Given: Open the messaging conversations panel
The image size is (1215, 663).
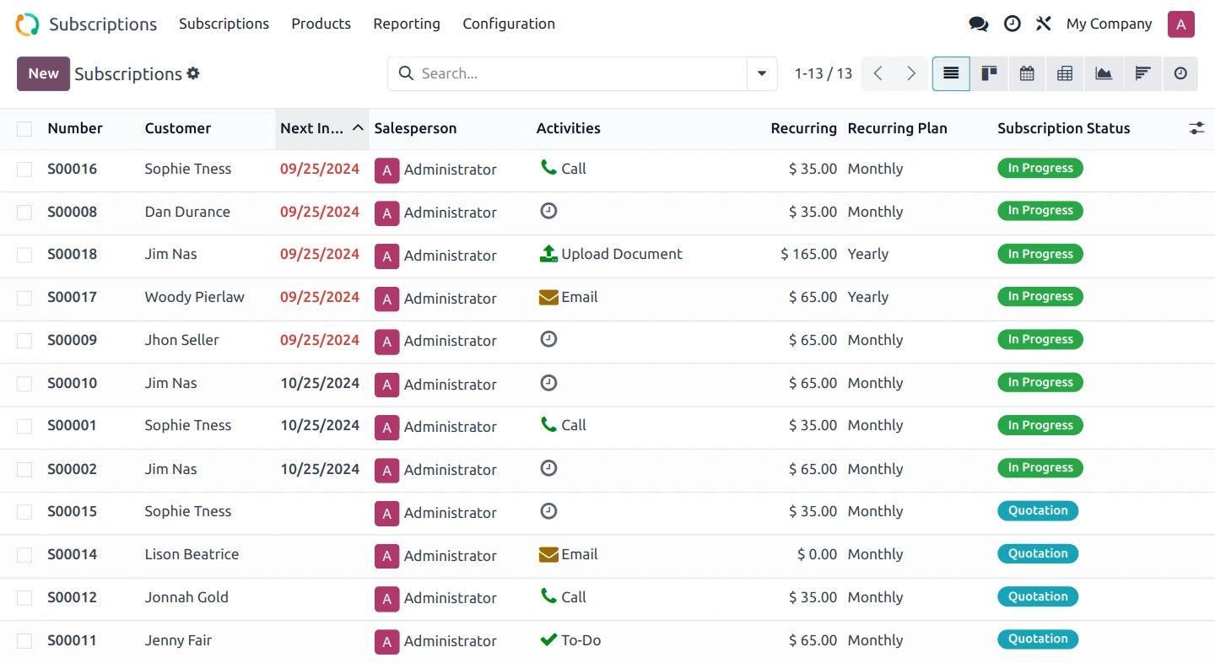Looking at the screenshot, I should pyautogui.click(x=978, y=24).
